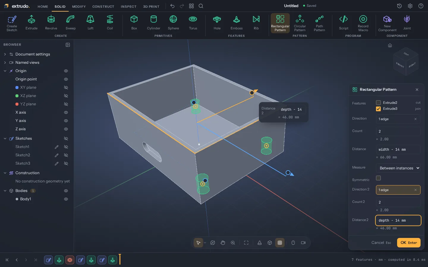Open the Script editor tool
The image size is (428, 267).
[x=344, y=23]
